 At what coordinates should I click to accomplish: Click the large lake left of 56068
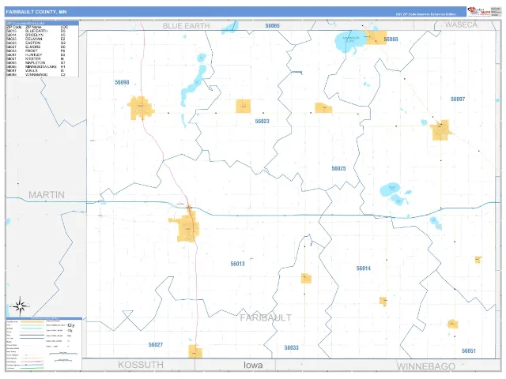pyautogui.click(x=351, y=42)
